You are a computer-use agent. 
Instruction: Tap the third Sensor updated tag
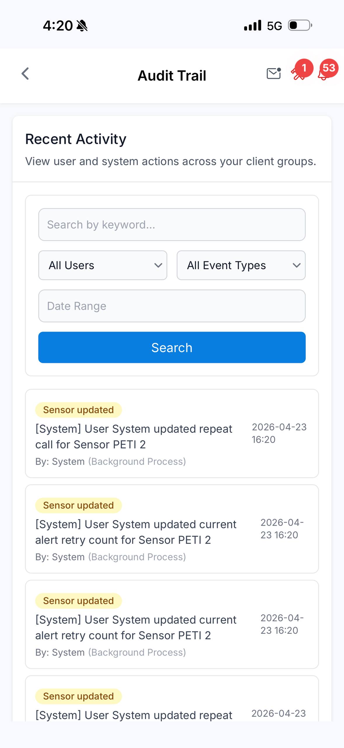click(79, 601)
